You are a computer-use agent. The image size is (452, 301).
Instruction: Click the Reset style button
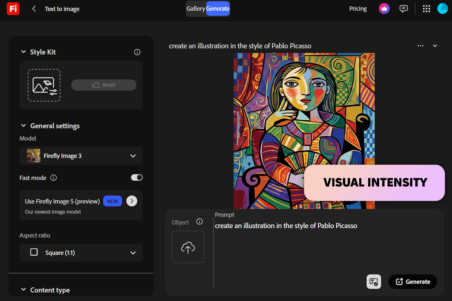point(104,85)
